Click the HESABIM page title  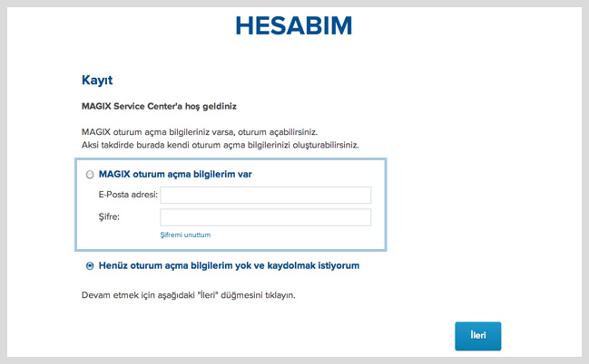pyautogui.click(x=294, y=26)
